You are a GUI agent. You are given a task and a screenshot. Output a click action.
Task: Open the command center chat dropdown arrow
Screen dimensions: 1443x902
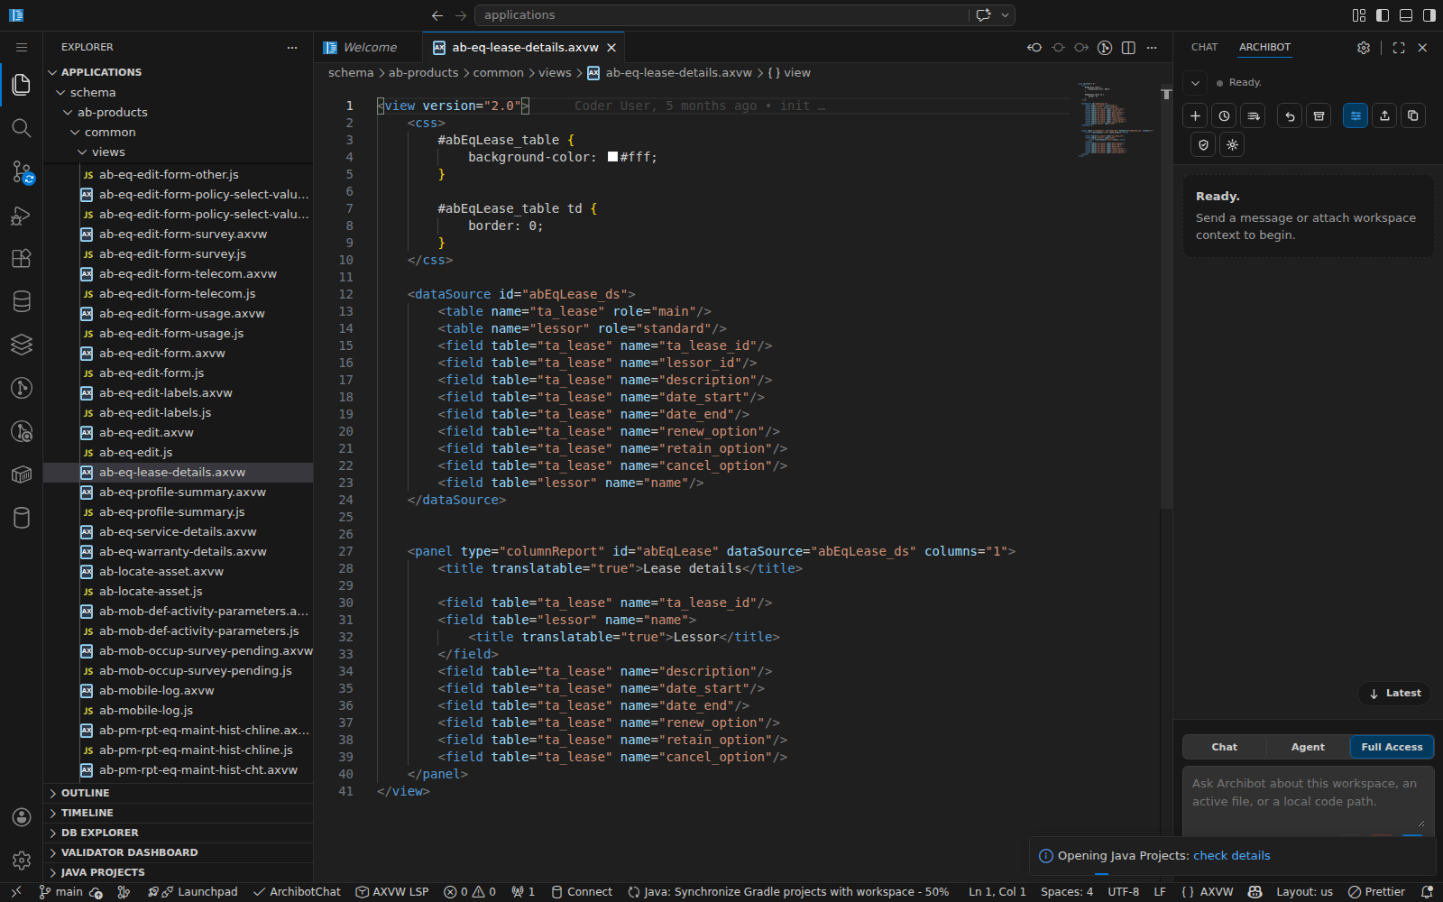(x=1005, y=14)
